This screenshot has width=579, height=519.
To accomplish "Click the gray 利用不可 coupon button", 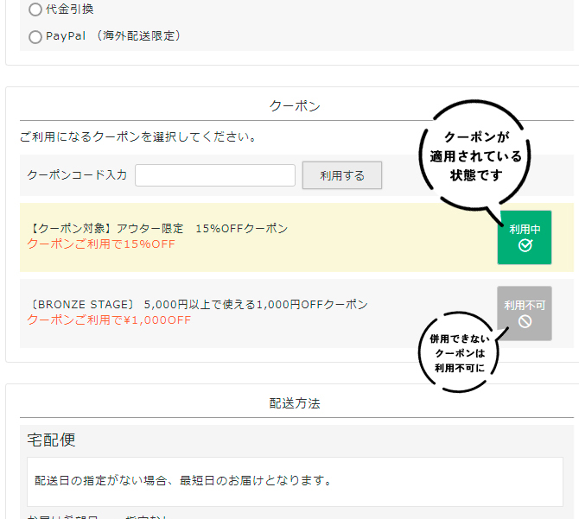I will [525, 313].
